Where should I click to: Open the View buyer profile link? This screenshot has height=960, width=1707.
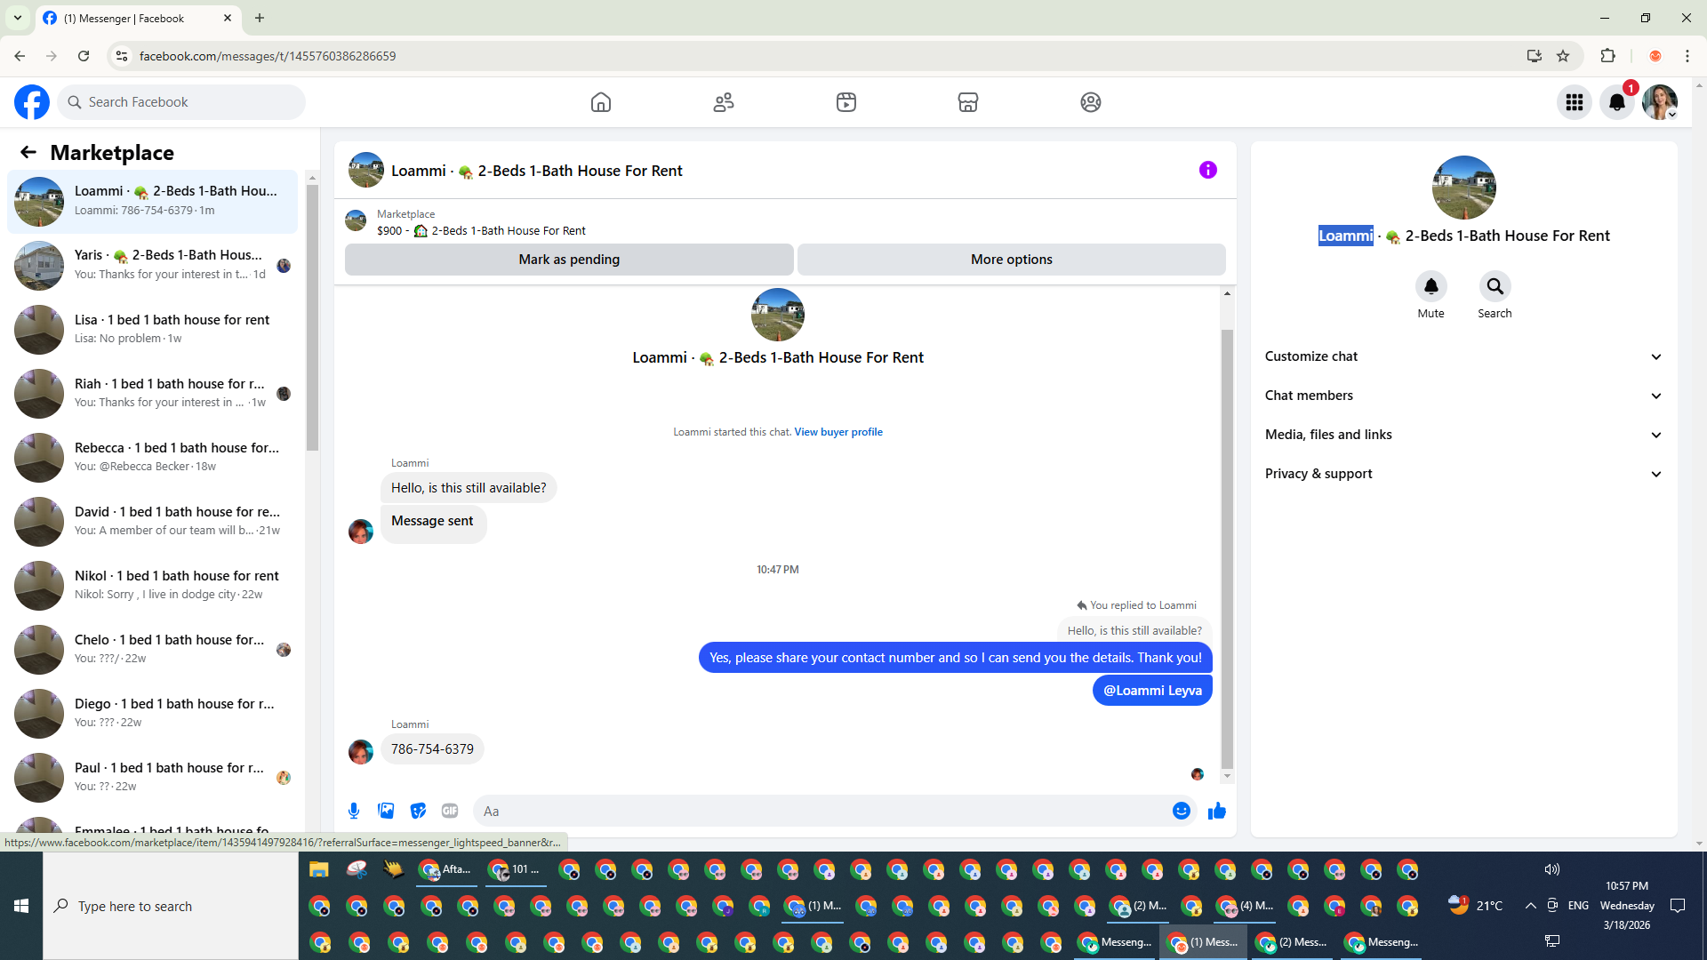(837, 432)
